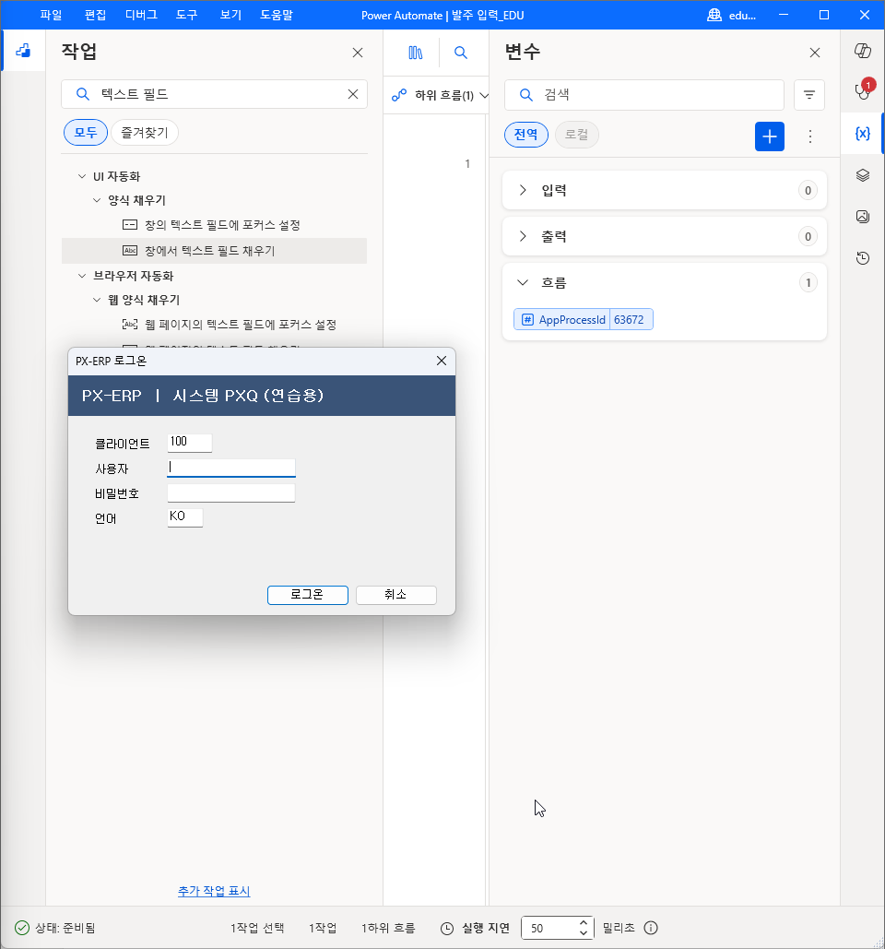Click the 로그온 button
The image size is (885, 949).
pos(307,595)
